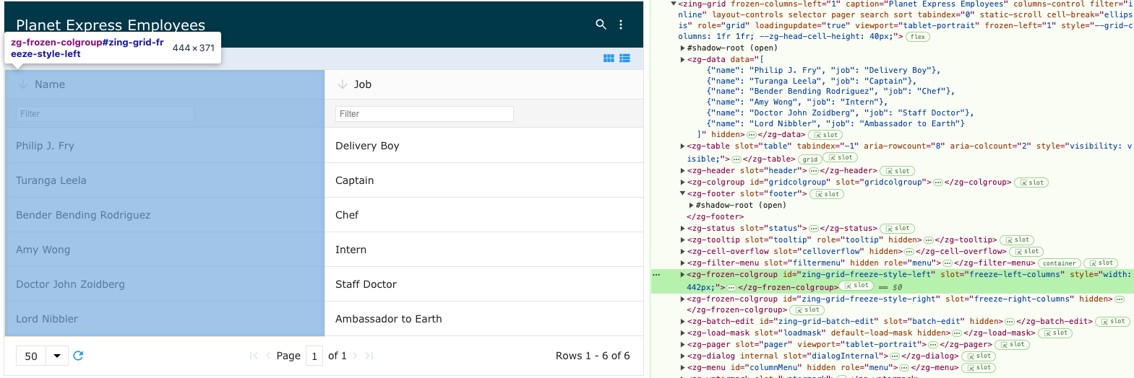Select the 'Bender Bending Rodriguez' cell
Screen dimensions: 1134x378
(165, 215)
